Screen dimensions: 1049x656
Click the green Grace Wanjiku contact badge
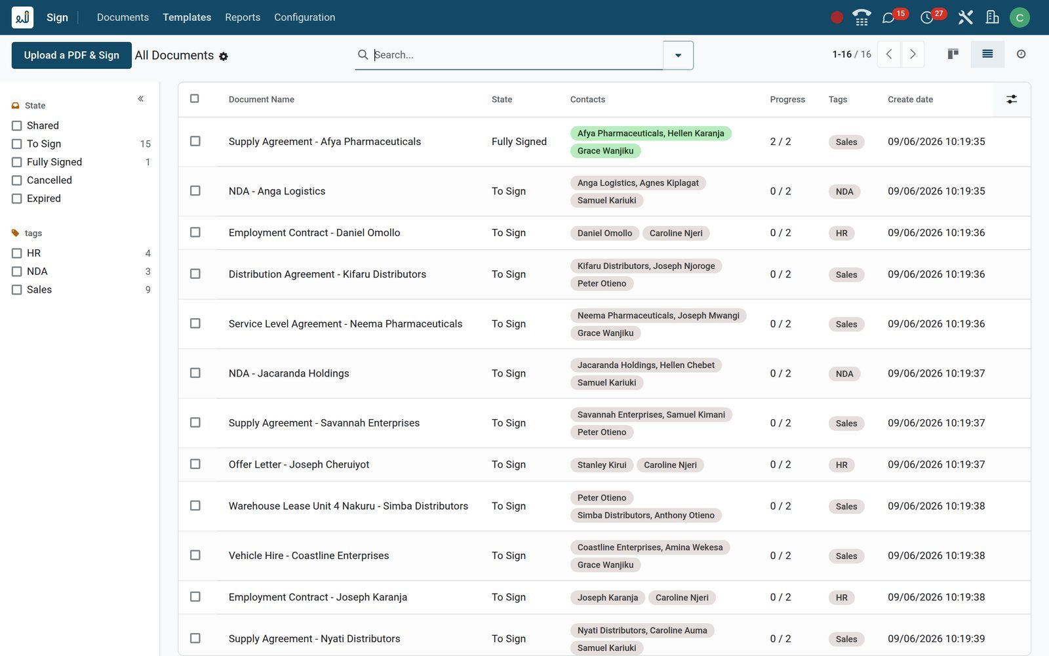pyautogui.click(x=605, y=151)
